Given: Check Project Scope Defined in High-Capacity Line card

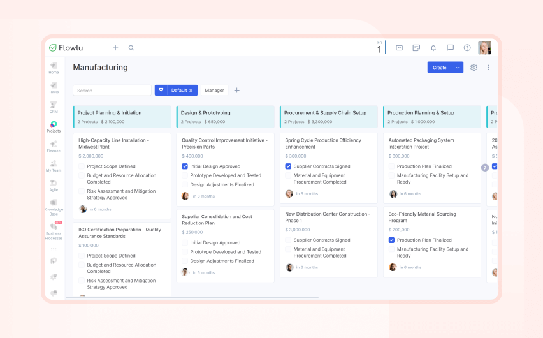Looking at the screenshot, I should click(82, 166).
